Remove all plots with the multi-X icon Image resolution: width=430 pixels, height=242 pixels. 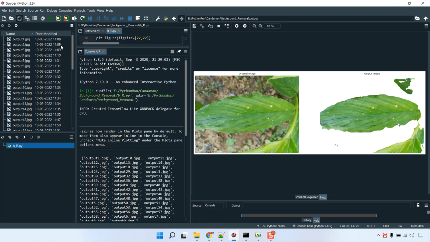[x=226, y=26]
